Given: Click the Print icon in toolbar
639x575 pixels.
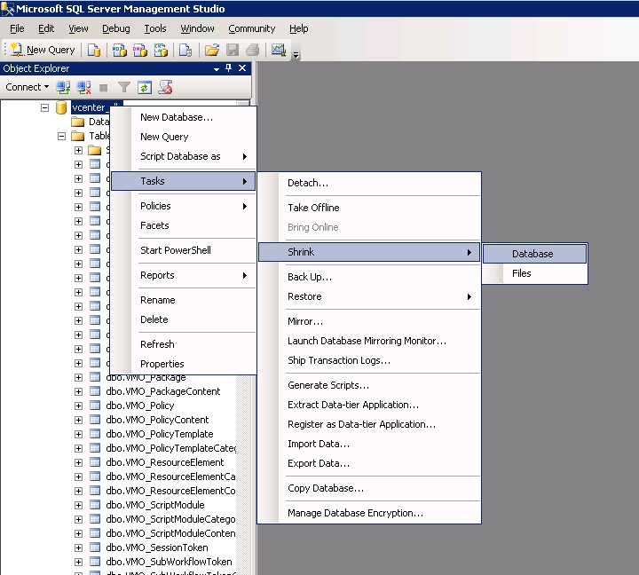Looking at the screenshot, I should [253, 50].
